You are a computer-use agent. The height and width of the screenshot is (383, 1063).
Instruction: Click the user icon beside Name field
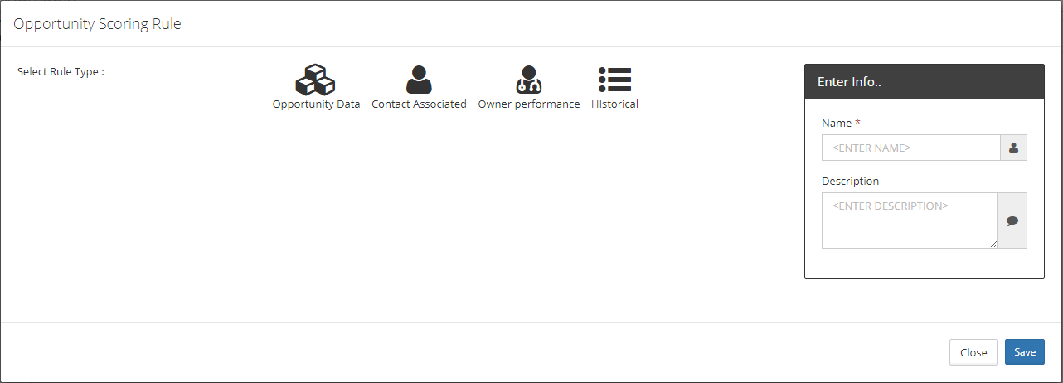tap(1013, 148)
